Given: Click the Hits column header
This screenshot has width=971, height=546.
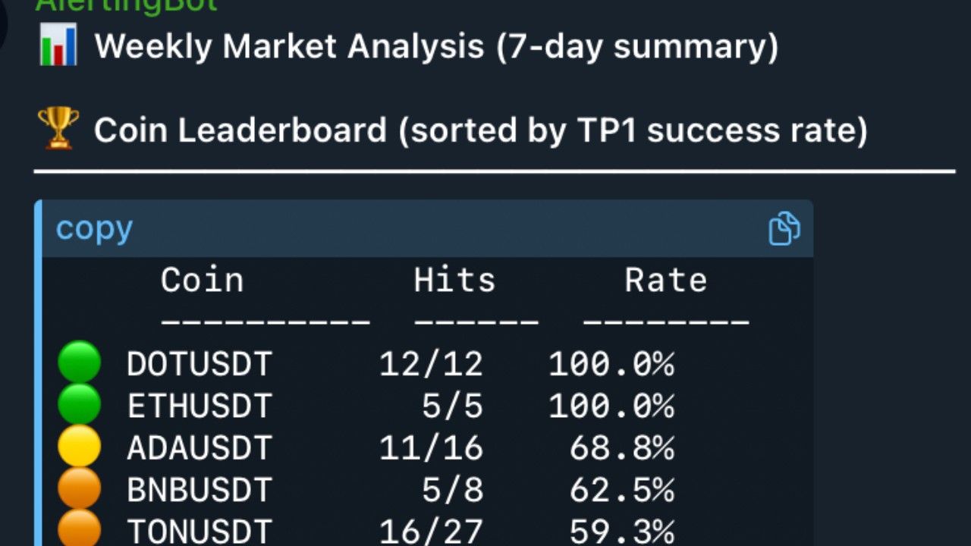Looking at the screenshot, I should click(455, 281).
